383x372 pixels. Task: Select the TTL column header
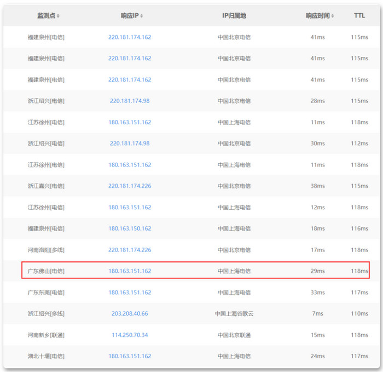[x=359, y=16]
